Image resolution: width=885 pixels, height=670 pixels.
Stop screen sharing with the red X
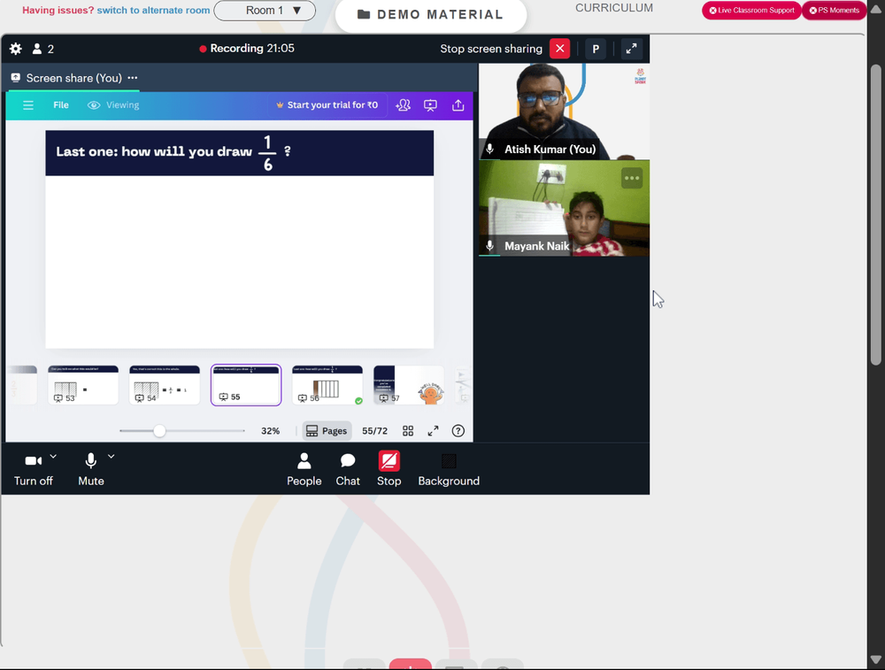(x=559, y=49)
